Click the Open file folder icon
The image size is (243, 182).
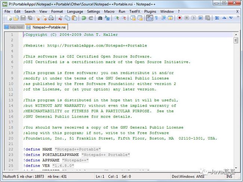point(16,18)
